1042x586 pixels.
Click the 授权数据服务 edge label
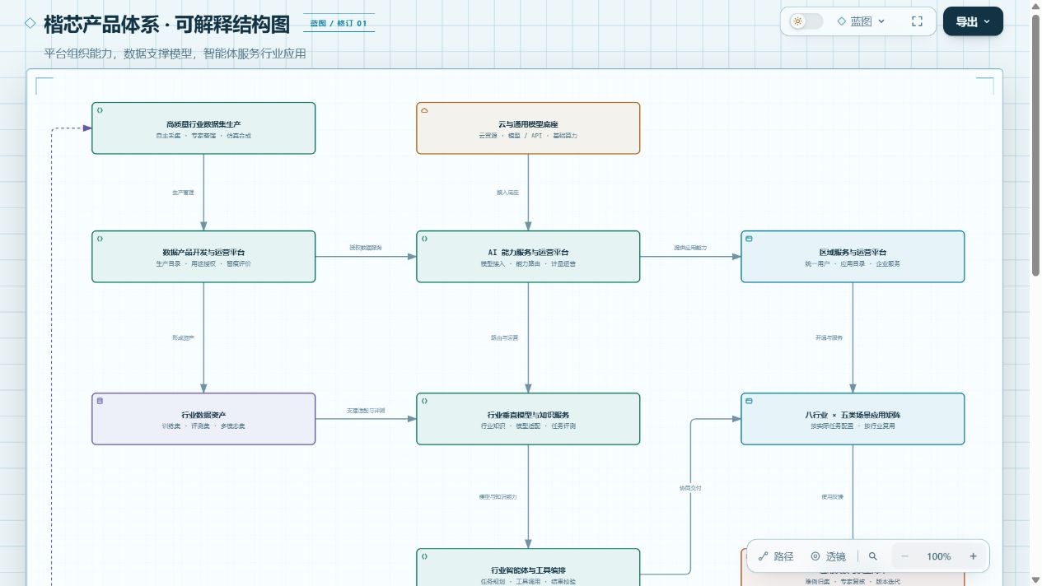(x=366, y=247)
